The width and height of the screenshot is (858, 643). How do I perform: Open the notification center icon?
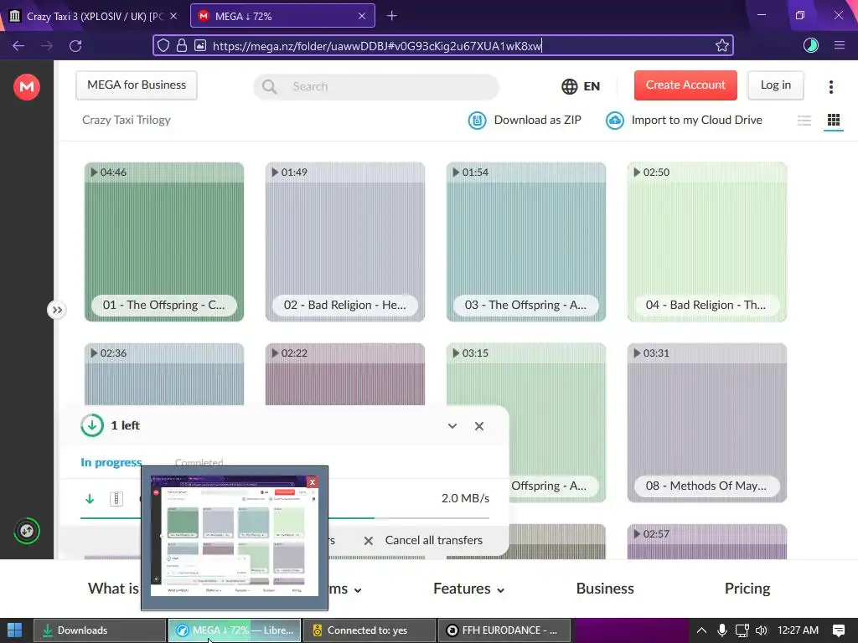(x=838, y=630)
